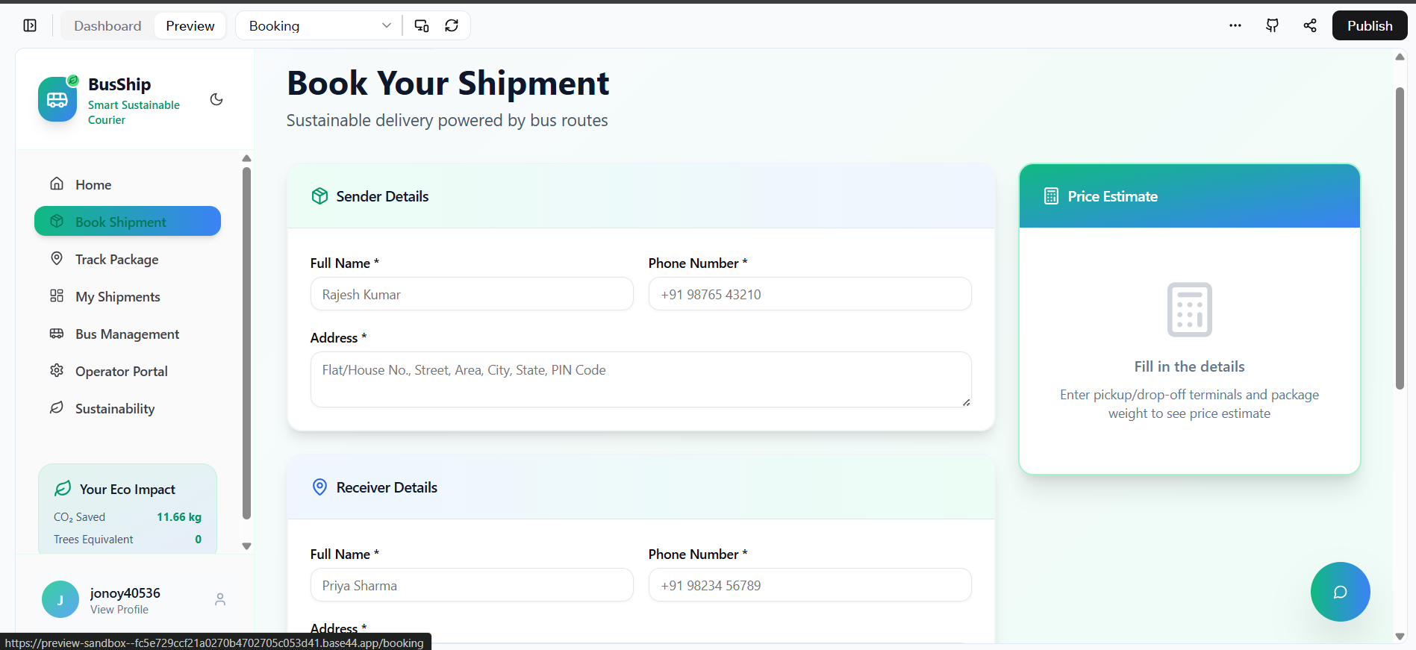The image size is (1416, 650).
Task: Click the sidebar scroll up arrow
Action: [246, 158]
